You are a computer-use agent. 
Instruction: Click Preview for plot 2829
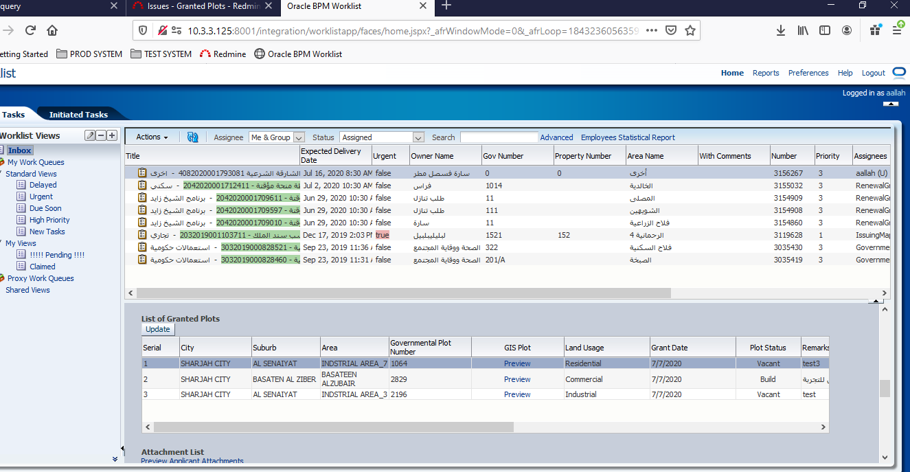(517, 379)
